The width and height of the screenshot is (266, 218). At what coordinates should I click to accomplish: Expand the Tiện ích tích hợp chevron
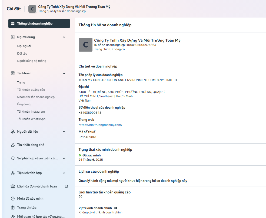pos(64,173)
